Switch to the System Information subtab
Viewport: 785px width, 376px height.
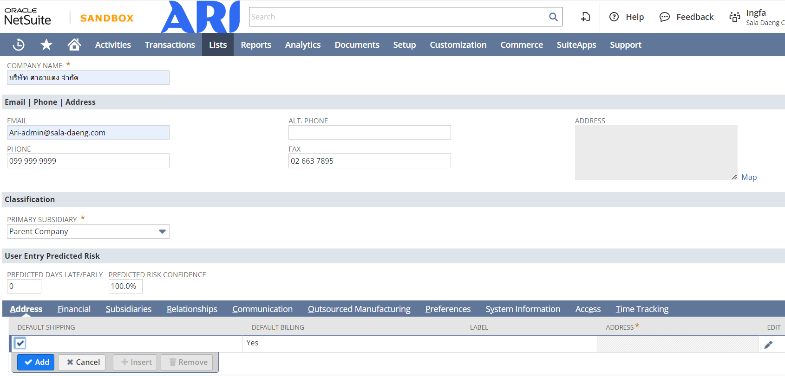(x=523, y=309)
